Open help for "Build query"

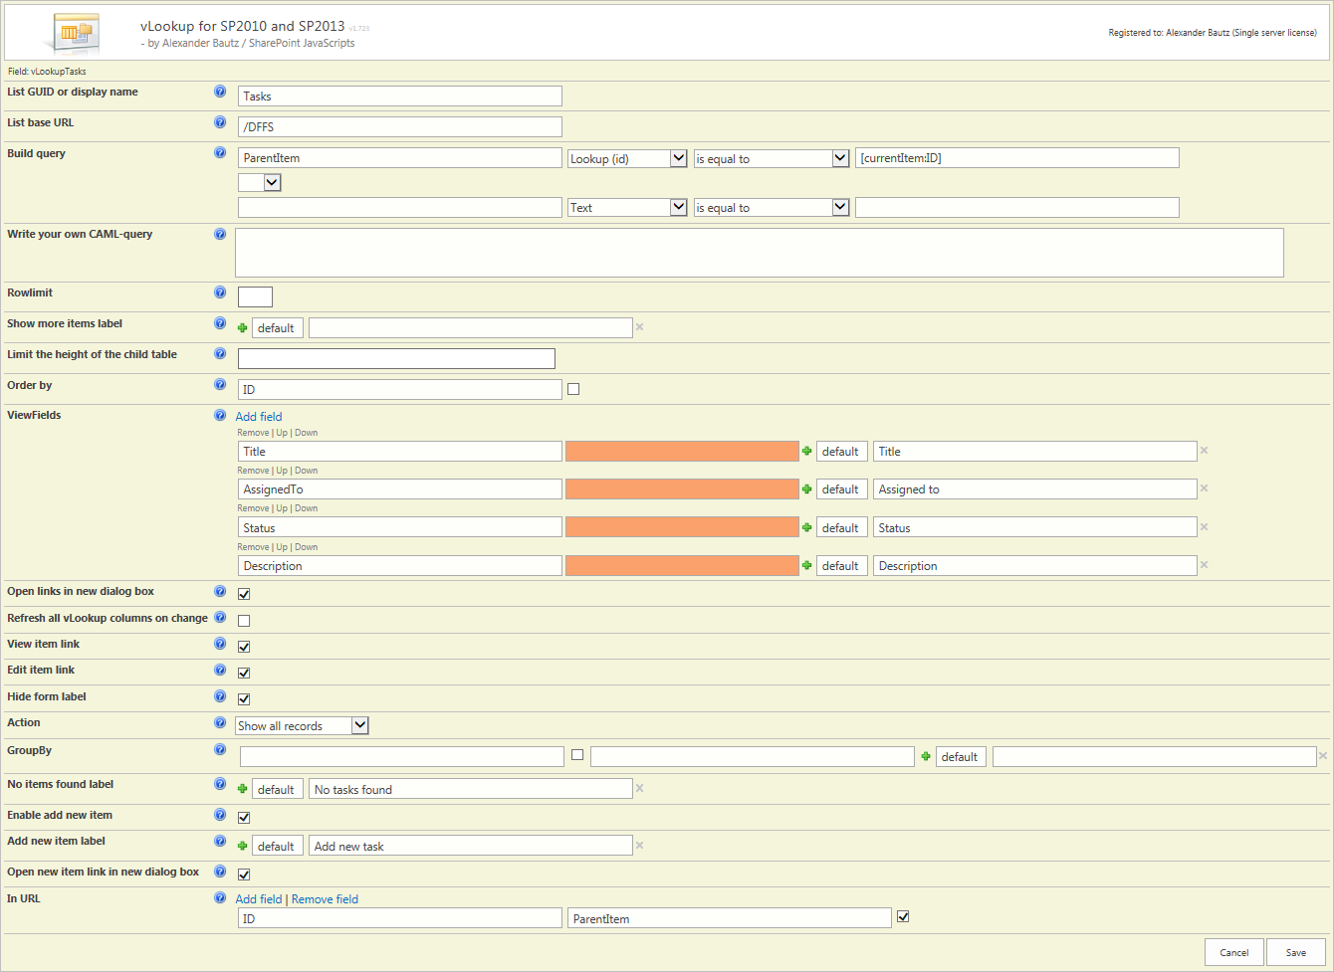[x=220, y=152]
